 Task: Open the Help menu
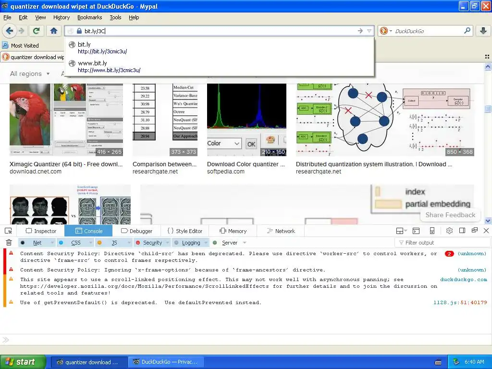click(x=134, y=17)
